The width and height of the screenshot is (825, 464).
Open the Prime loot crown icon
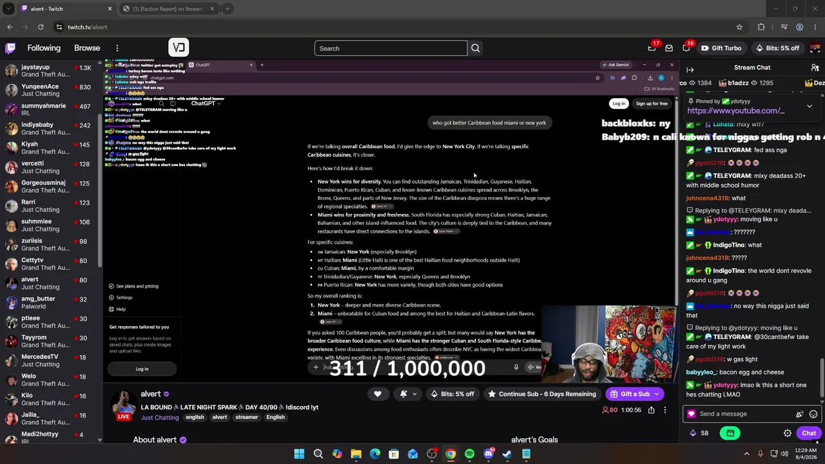(x=652, y=48)
